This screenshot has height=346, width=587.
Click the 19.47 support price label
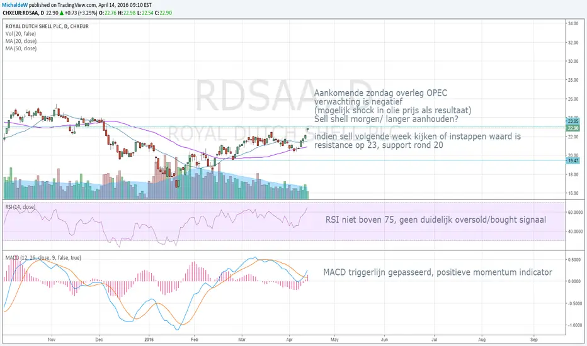pyautogui.click(x=573, y=160)
